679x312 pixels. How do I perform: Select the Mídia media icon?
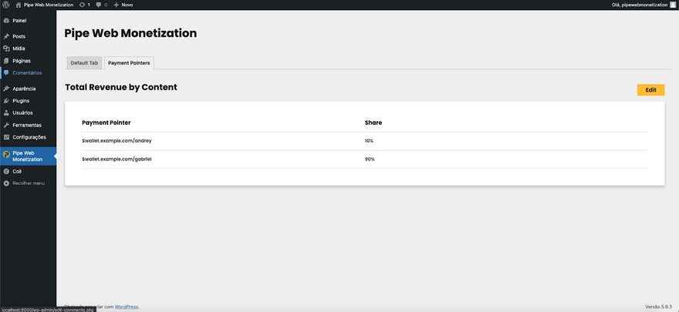[x=6, y=49]
